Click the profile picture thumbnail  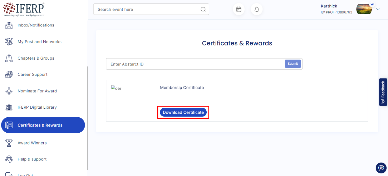pyautogui.click(x=364, y=9)
